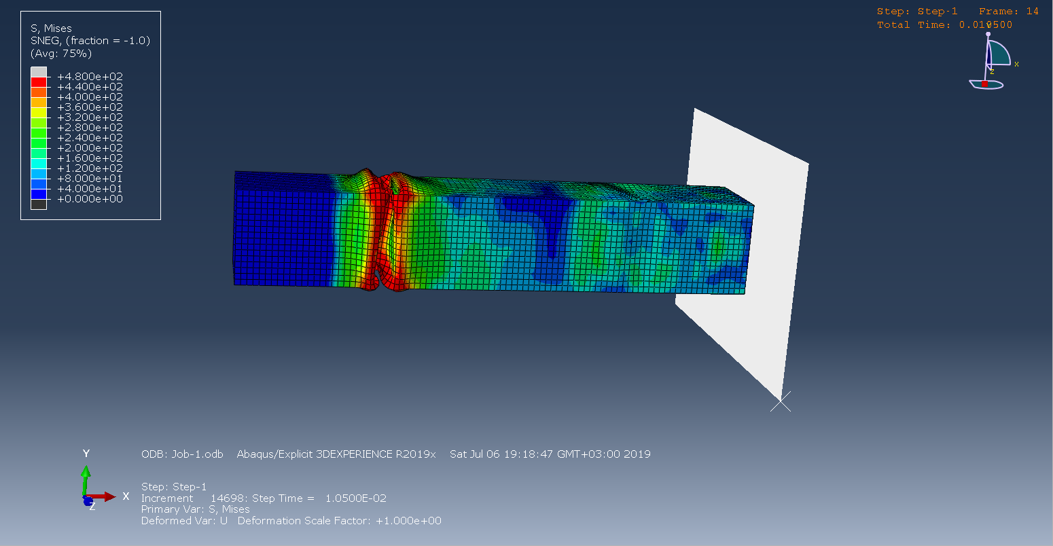This screenshot has height=546, width=1053.
Task: Click the yellow legend color swatch
Action: point(39,112)
